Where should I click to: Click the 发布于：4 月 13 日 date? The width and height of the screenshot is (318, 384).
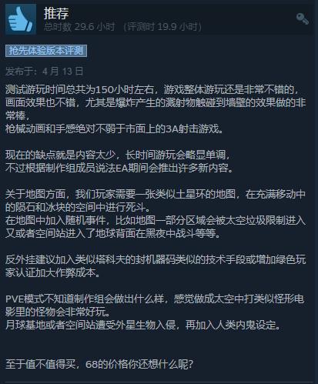45,71
